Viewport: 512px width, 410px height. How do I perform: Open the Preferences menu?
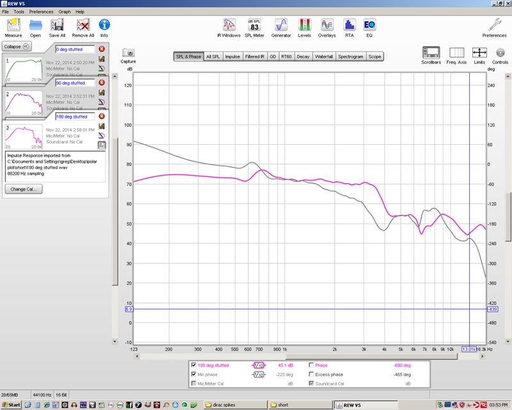pyautogui.click(x=41, y=12)
